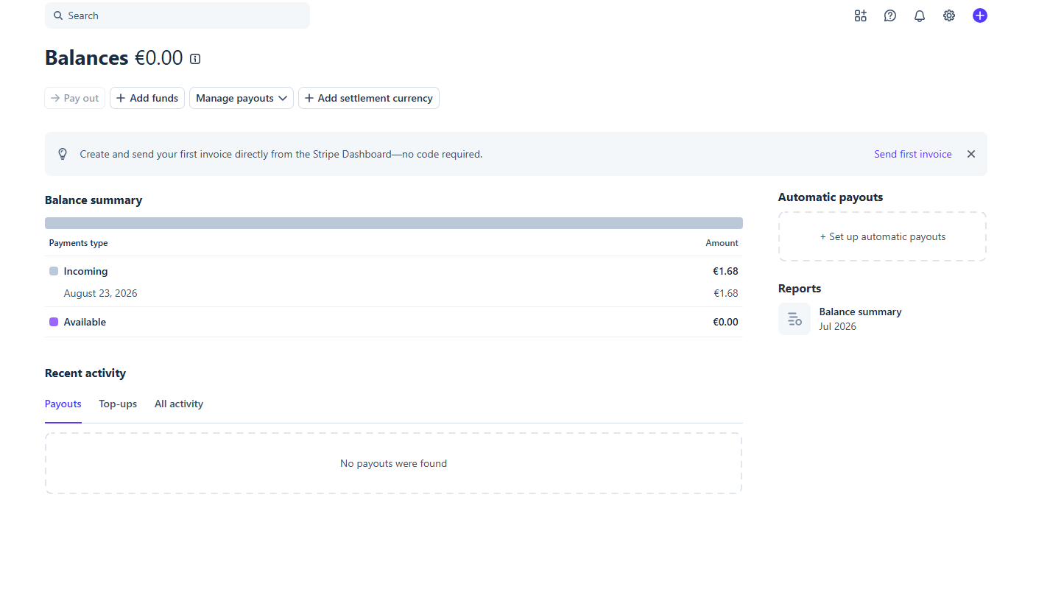Open notifications bell icon

coord(920,15)
